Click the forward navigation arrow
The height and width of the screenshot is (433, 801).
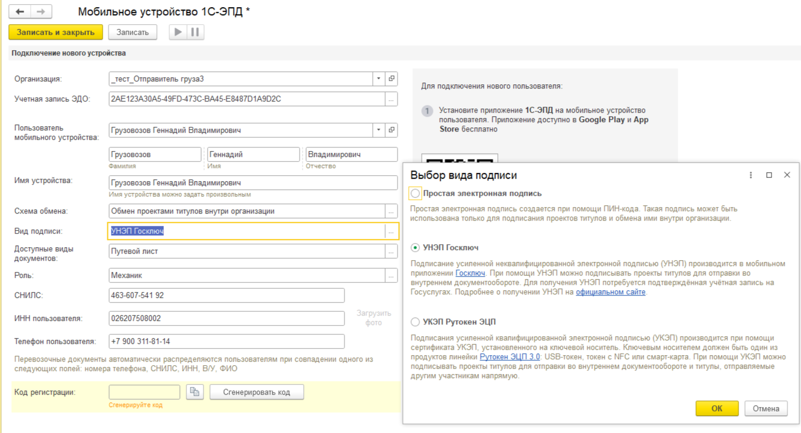point(41,12)
